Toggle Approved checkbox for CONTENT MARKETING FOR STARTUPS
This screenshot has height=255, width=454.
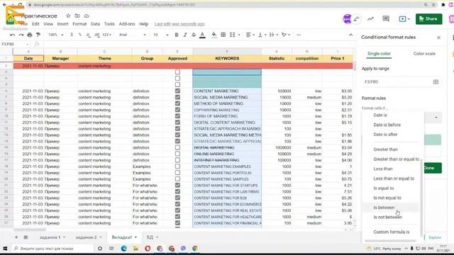(177, 186)
